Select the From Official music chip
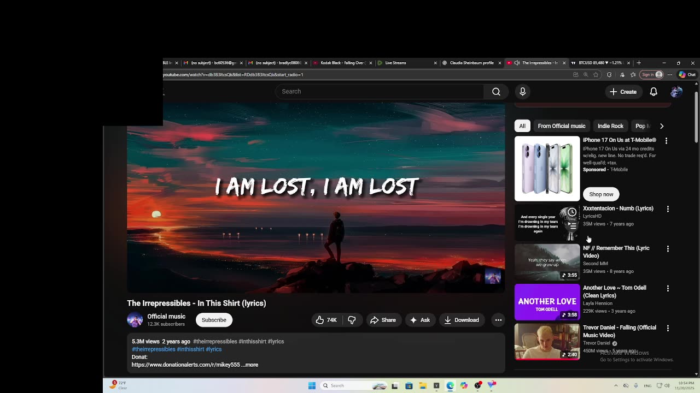This screenshot has height=393, width=700. click(562, 126)
